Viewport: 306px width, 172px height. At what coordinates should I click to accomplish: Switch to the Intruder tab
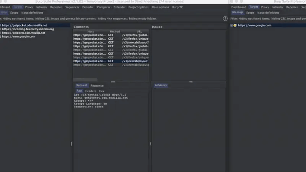tap(42, 7)
